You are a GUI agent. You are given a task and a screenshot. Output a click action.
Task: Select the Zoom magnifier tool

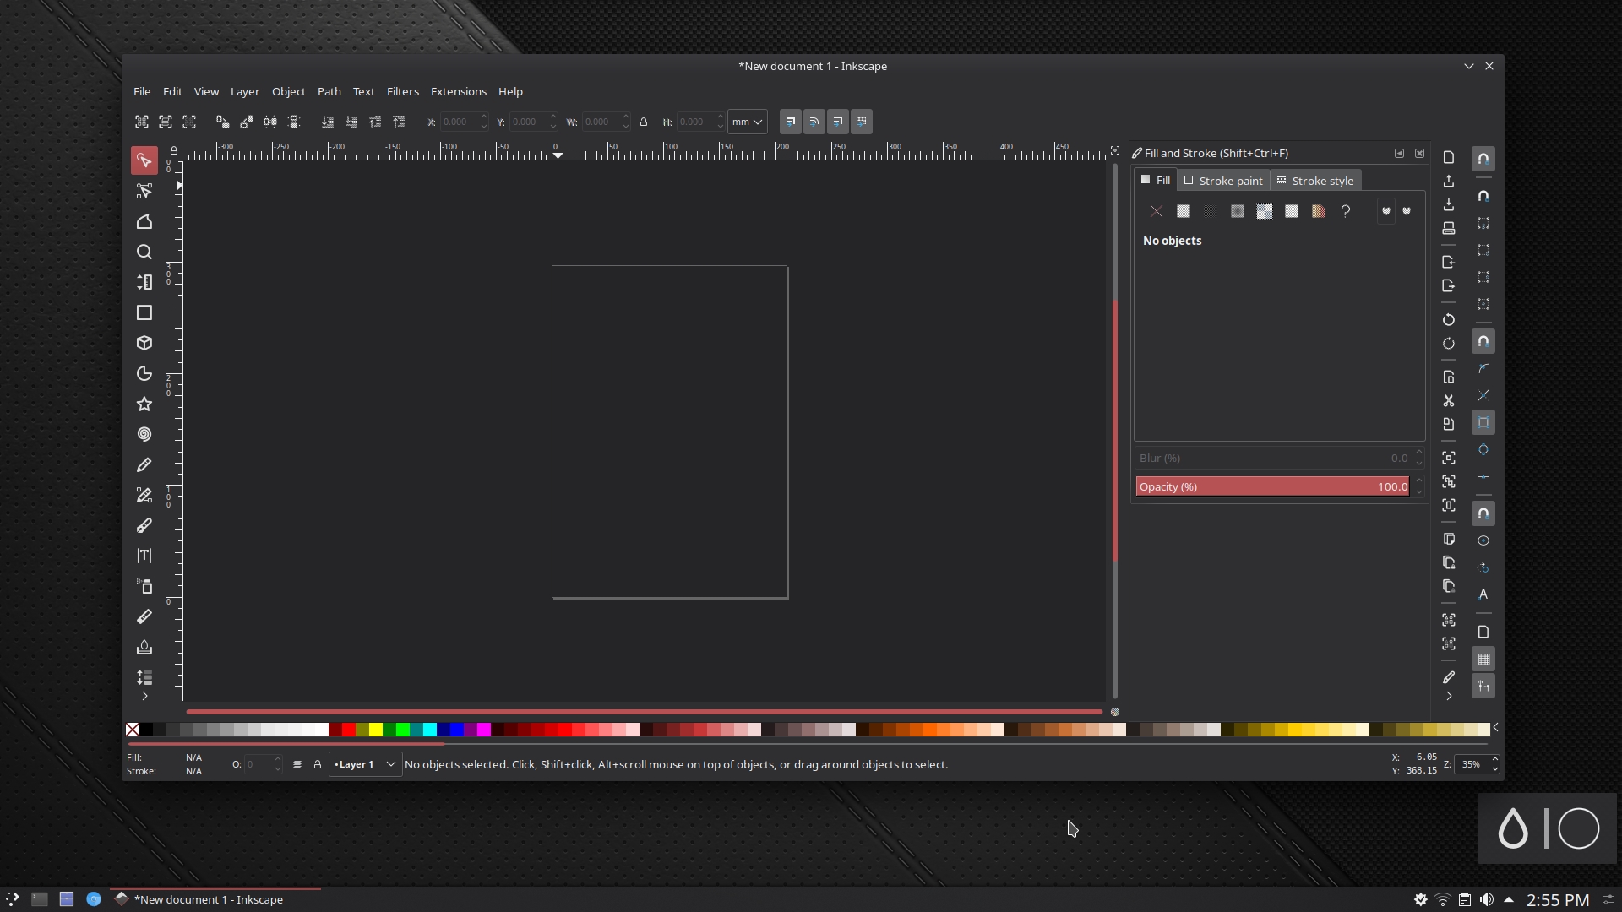[x=144, y=252]
